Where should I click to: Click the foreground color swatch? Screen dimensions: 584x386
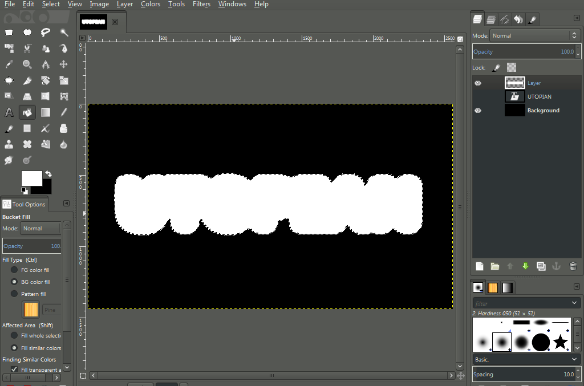(x=32, y=178)
